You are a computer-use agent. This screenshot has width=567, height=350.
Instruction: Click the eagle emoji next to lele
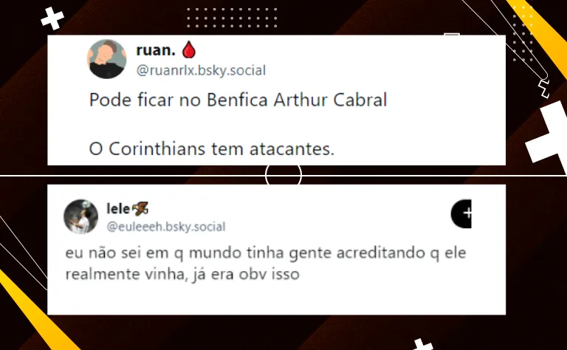(140, 209)
